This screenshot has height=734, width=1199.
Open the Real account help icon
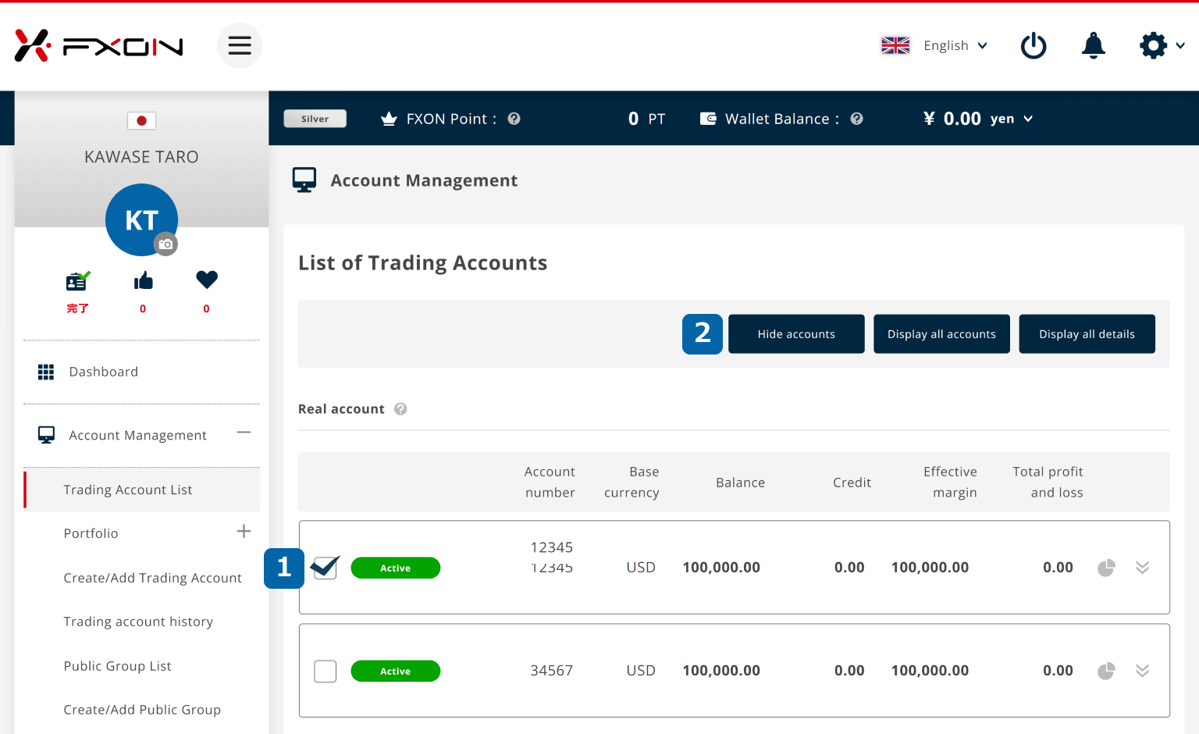click(400, 409)
